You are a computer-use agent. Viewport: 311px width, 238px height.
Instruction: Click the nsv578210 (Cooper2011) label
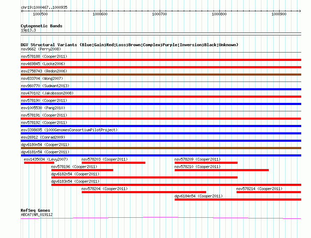[x=197, y=167]
